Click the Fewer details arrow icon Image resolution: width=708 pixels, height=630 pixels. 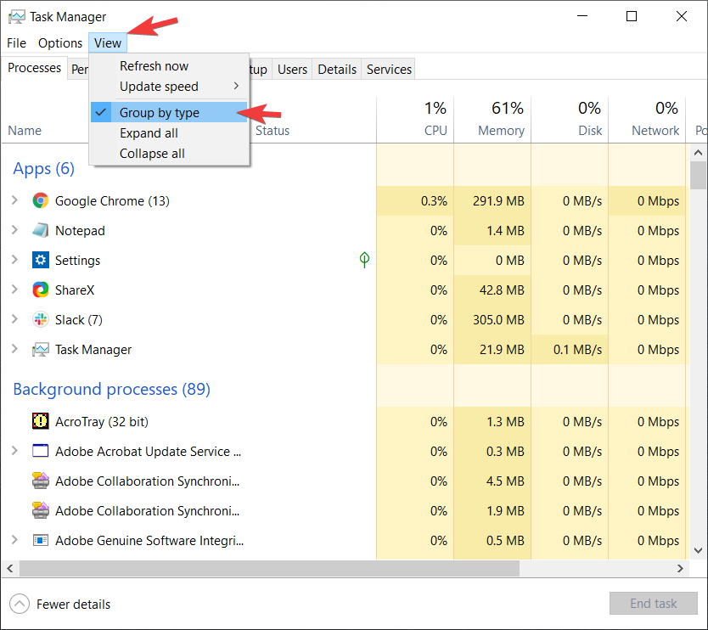click(x=19, y=604)
